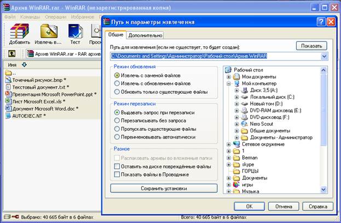Screen dimensions: 341x223
Task: Click the Извлечь в... toolbar icon
Action: [x=49, y=31]
